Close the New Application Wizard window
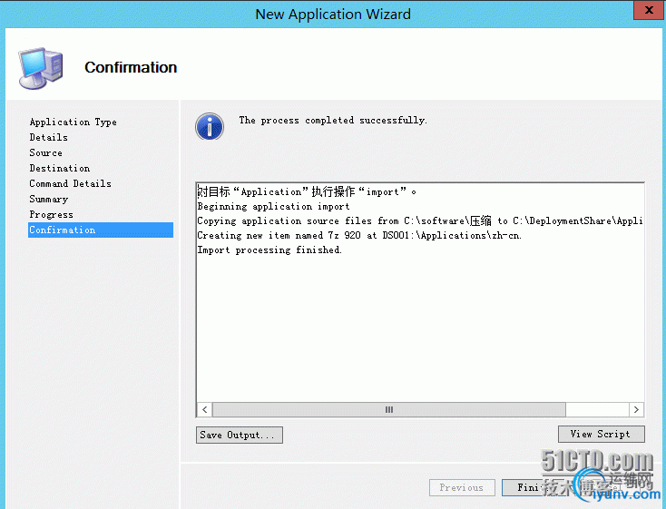Viewport: 666px width, 509px height. click(x=649, y=10)
